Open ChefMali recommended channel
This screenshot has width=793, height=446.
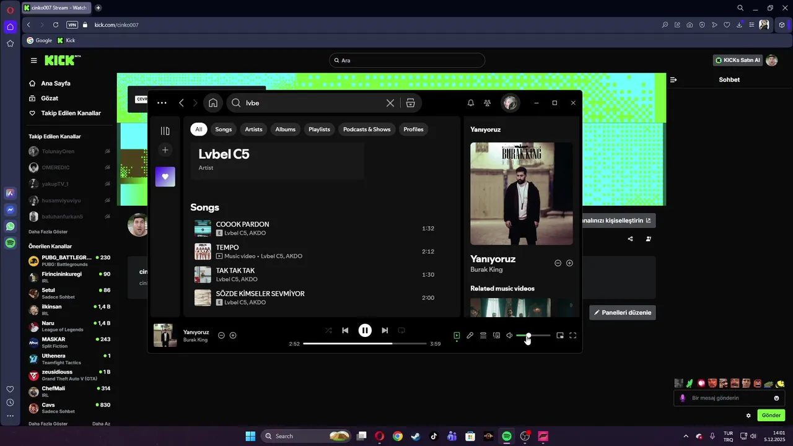tap(69, 391)
